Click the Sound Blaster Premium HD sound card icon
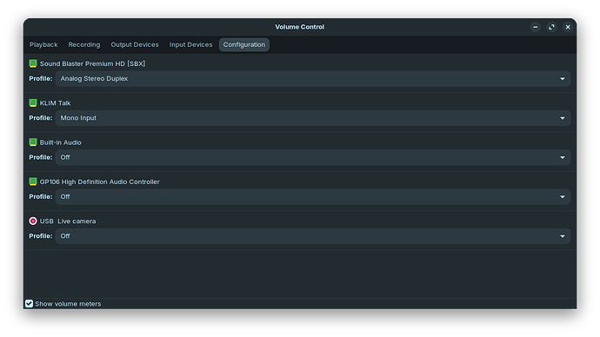The width and height of the screenshot is (600, 337). pyautogui.click(x=33, y=63)
